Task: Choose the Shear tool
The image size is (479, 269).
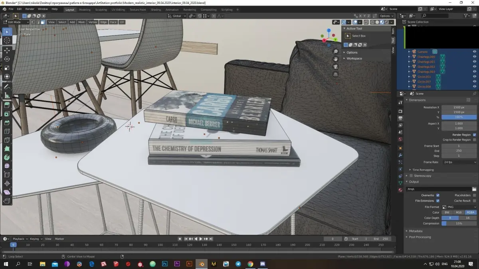Action: (7, 192)
